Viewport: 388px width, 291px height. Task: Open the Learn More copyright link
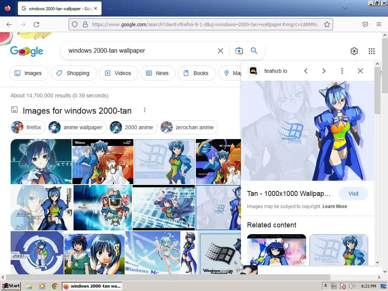[335, 207]
